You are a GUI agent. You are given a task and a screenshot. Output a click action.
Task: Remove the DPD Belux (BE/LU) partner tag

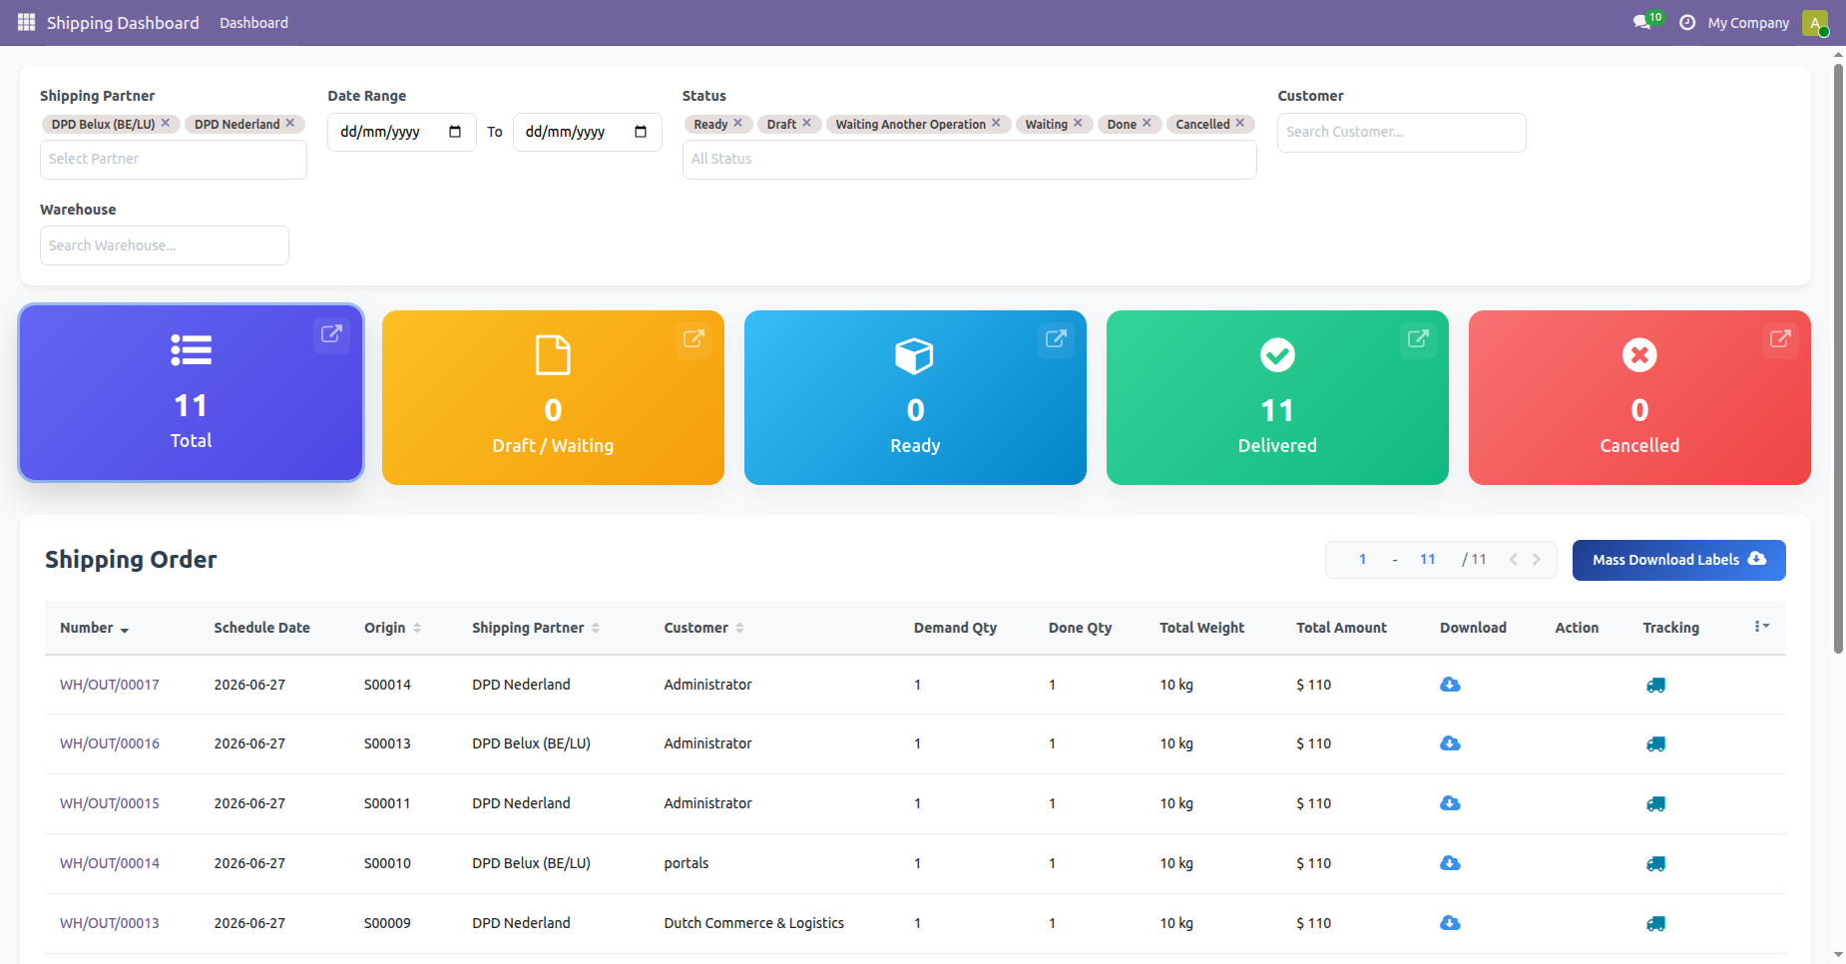[x=166, y=123]
